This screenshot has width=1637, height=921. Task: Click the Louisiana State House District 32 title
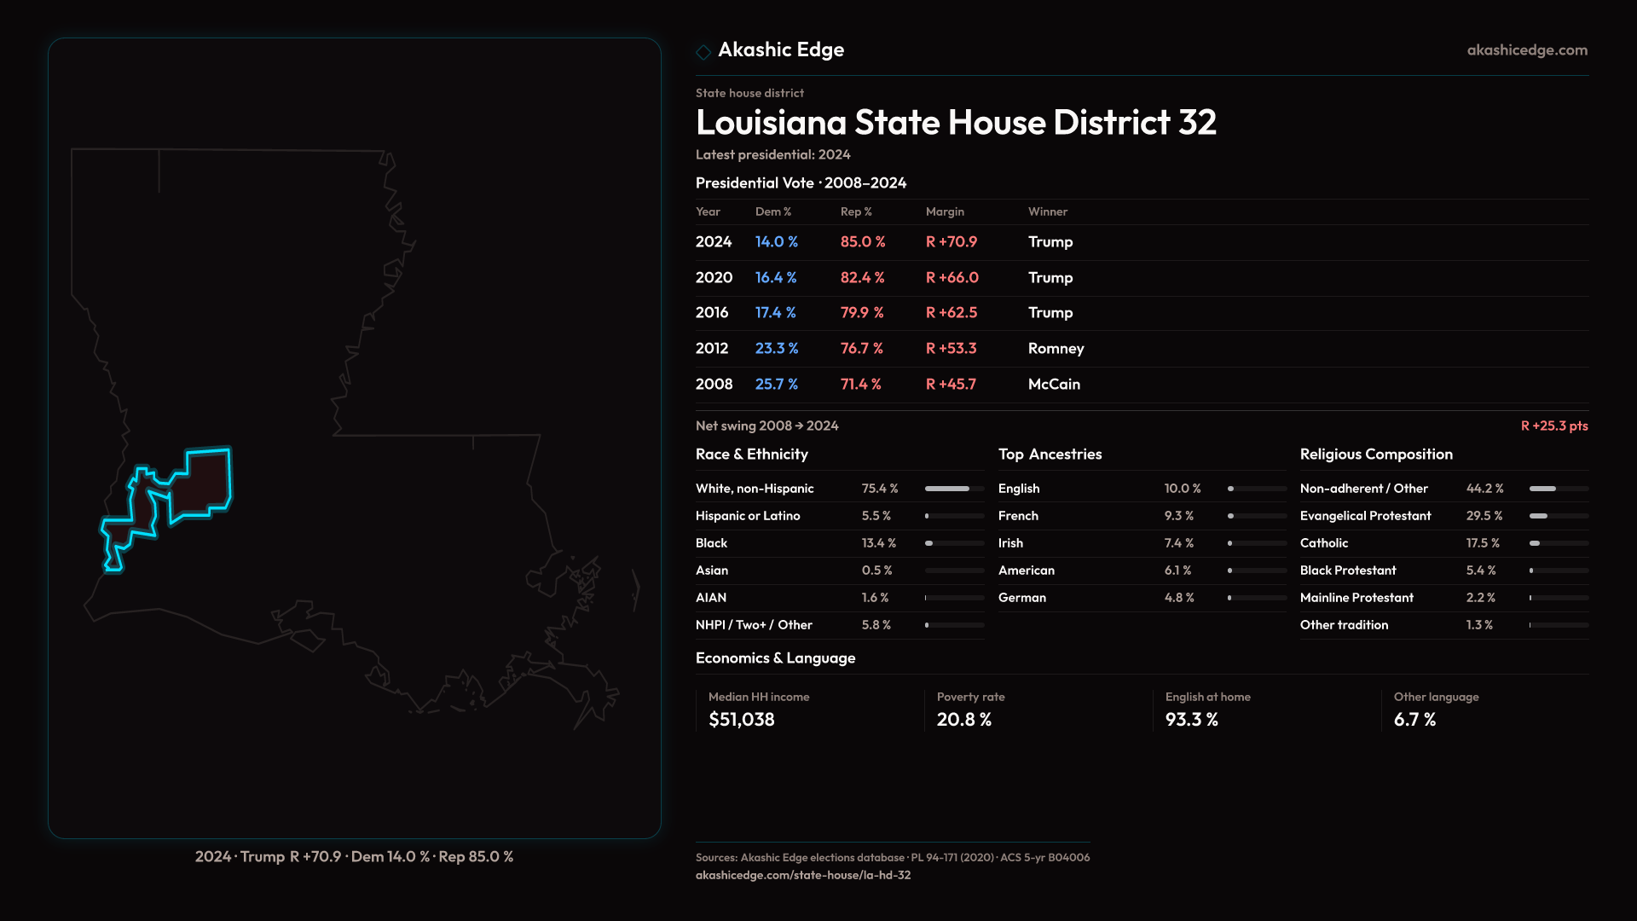[x=956, y=123]
